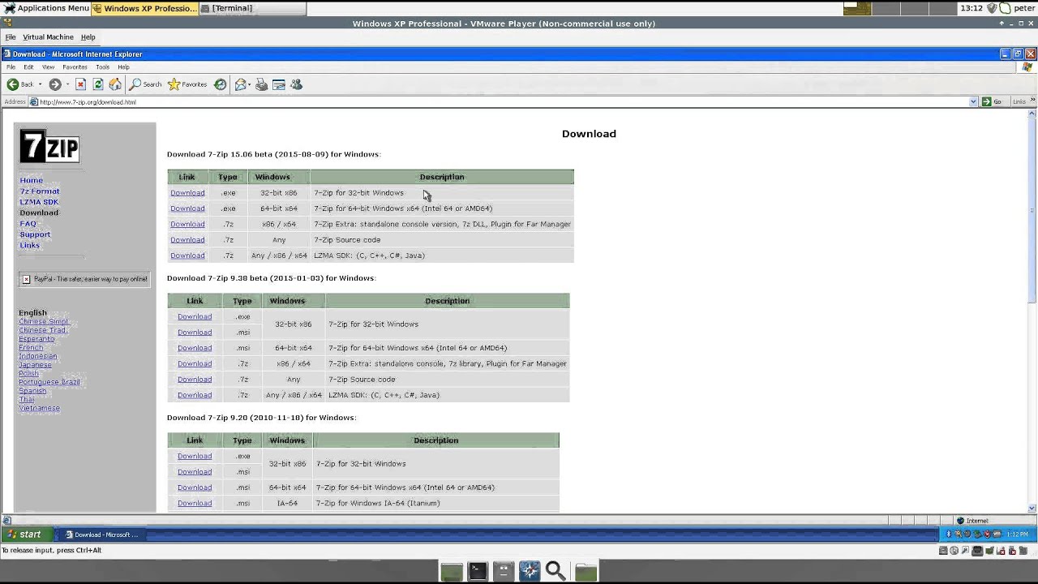Open the IE Edit menu

click(x=28, y=67)
